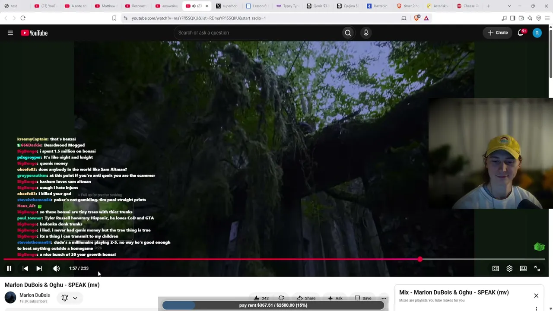553x311 pixels.
Task: Close the Mix playlist panel
Action: (x=536, y=296)
